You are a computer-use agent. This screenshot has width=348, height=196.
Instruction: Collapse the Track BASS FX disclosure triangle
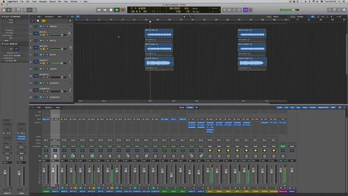tap(2, 44)
